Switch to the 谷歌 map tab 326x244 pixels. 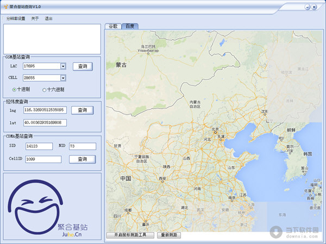113,26
